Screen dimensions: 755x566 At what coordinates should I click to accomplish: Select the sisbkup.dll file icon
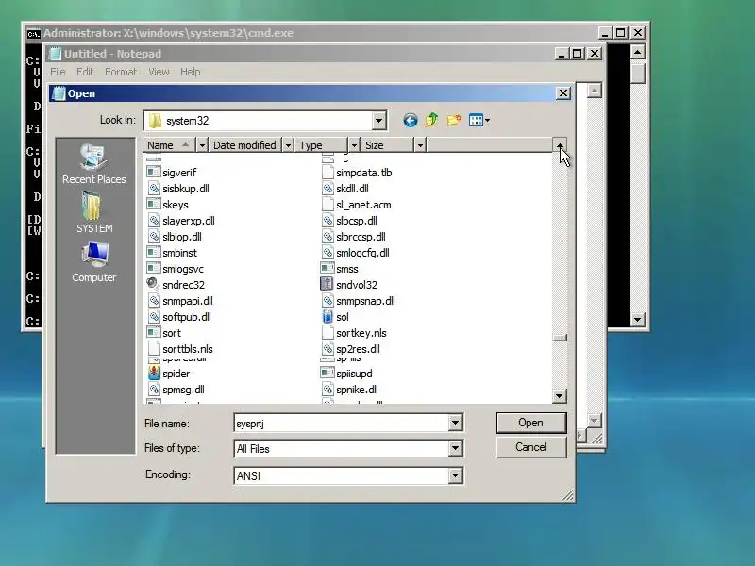(x=154, y=188)
